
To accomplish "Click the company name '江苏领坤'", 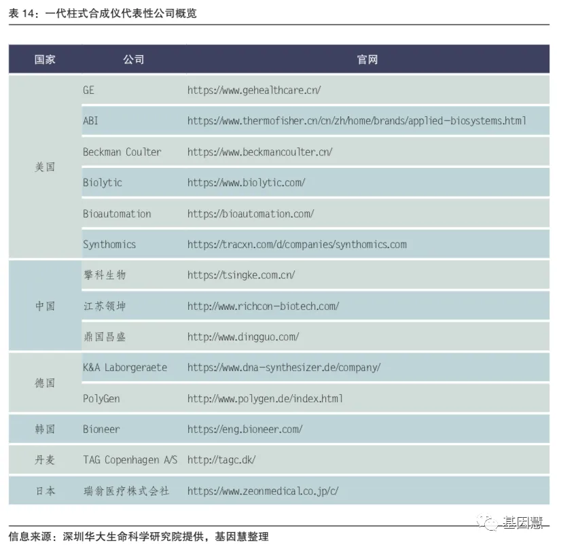I will pos(105,306).
